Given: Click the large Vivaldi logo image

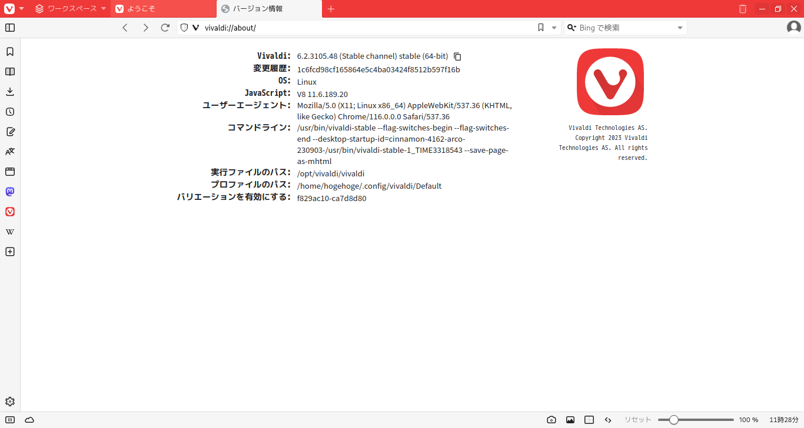Looking at the screenshot, I should point(610,82).
